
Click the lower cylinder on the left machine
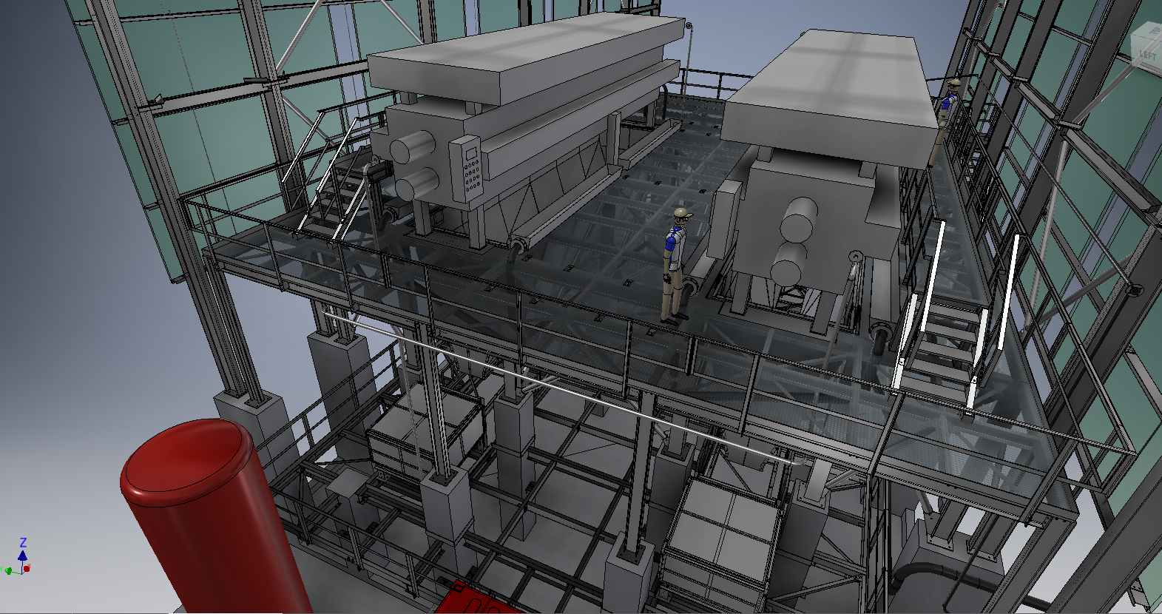pos(416,184)
